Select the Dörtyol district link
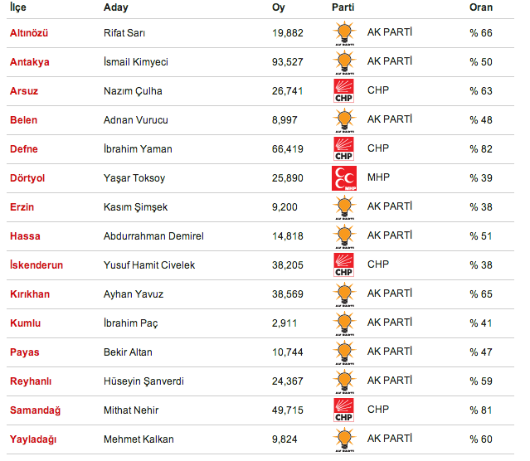The width and height of the screenshot is (530, 461). click(x=27, y=178)
